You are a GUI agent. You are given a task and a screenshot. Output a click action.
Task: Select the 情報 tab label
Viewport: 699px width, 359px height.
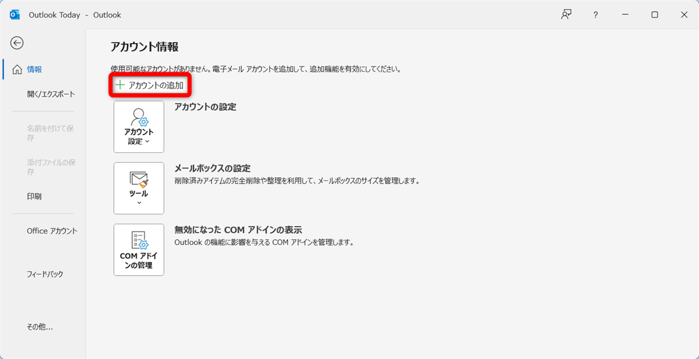pyautogui.click(x=34, y=69)
